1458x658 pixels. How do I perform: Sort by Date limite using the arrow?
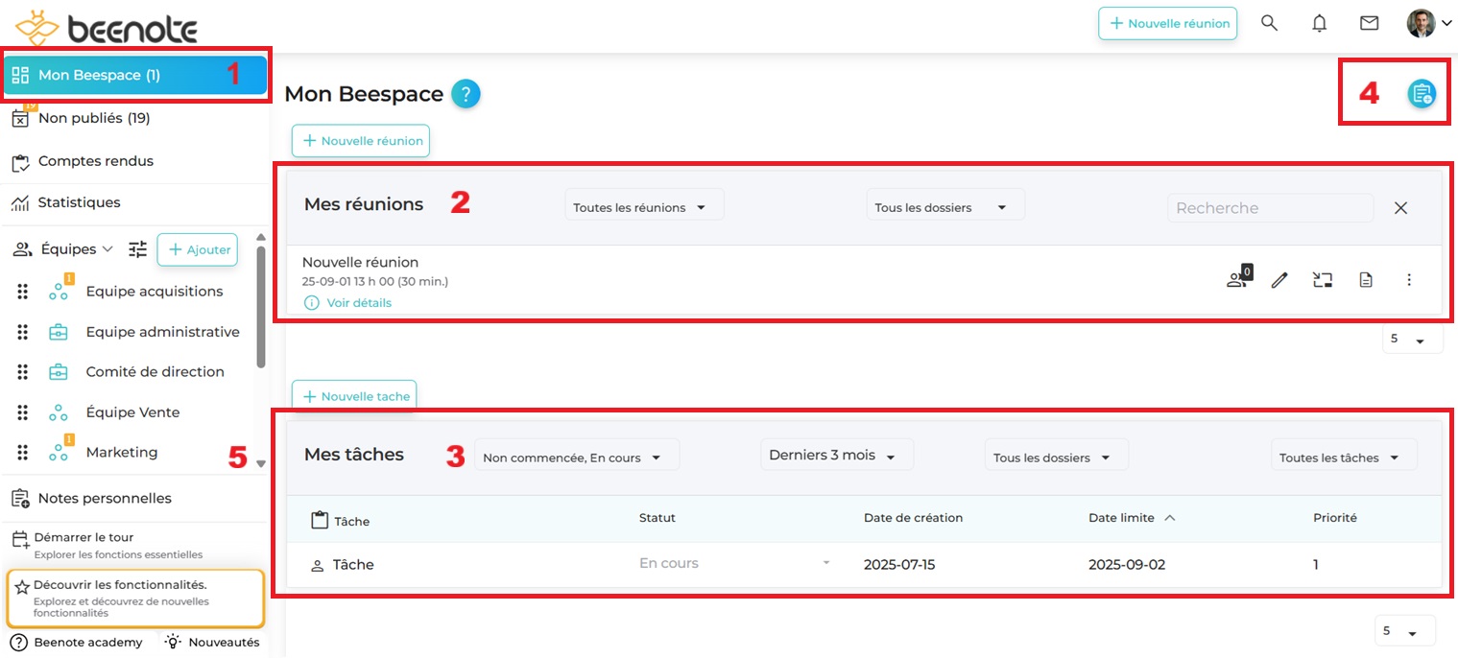point(1170,518)
